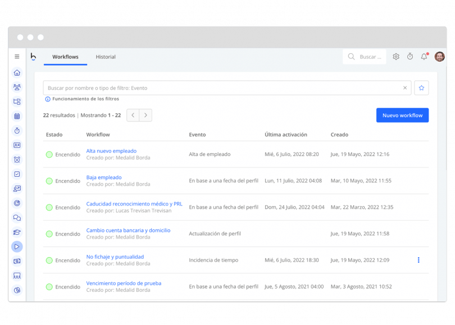Toggle status of Baja empleado workflow

(x=49, y=181)
